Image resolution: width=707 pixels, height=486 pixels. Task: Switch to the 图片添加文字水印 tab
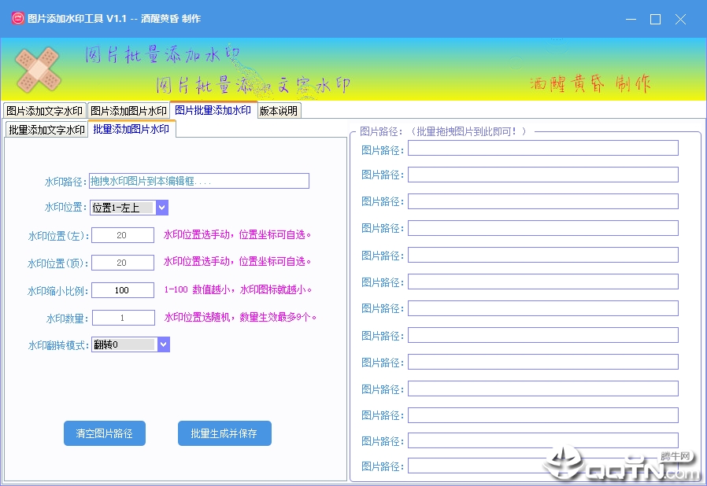(44, 110)
